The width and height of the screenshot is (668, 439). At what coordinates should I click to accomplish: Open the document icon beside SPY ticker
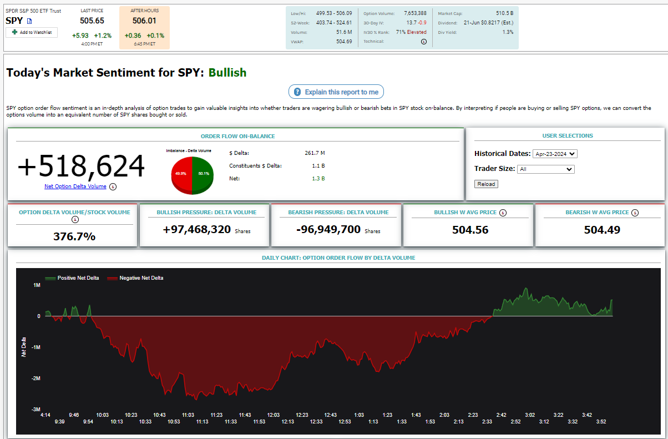click(29, 21)
